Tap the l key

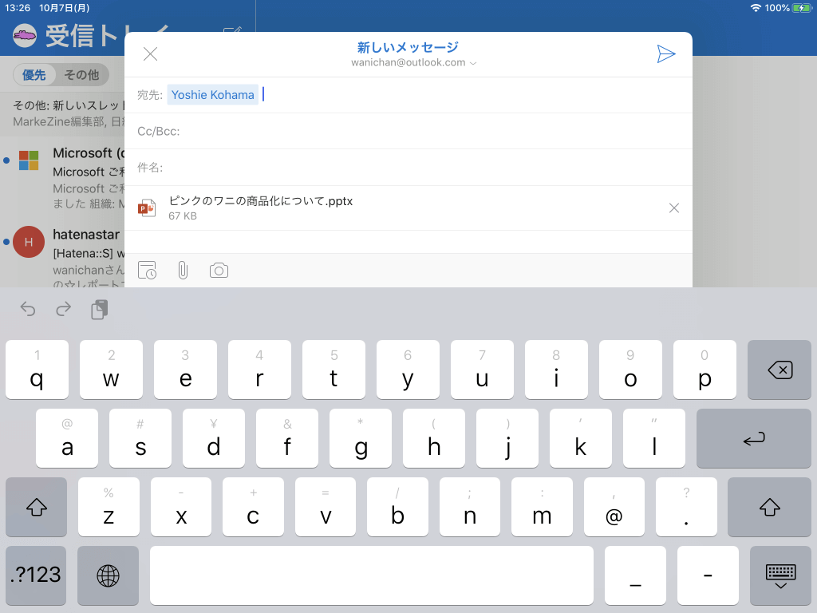pyautogui.click(x=654, y=438)
